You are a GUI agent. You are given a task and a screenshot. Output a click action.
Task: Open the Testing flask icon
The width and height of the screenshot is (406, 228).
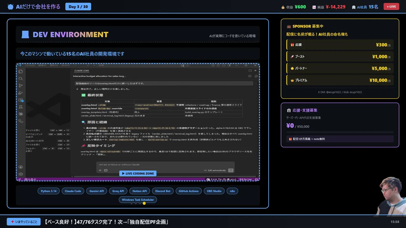[x=21, y=107]
